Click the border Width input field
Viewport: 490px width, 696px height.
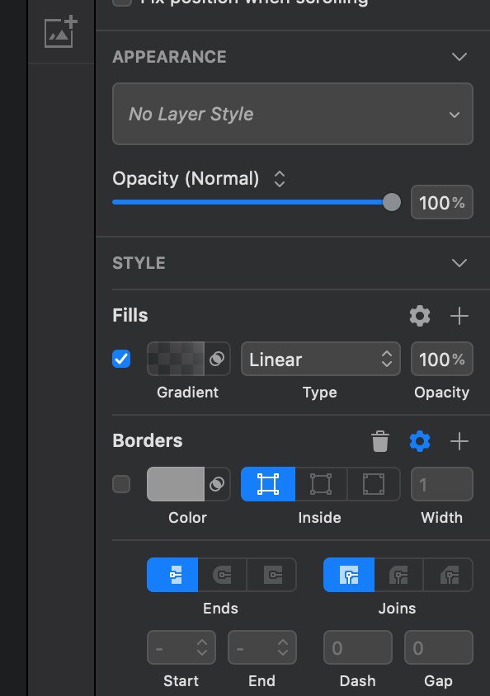point(441,484)
